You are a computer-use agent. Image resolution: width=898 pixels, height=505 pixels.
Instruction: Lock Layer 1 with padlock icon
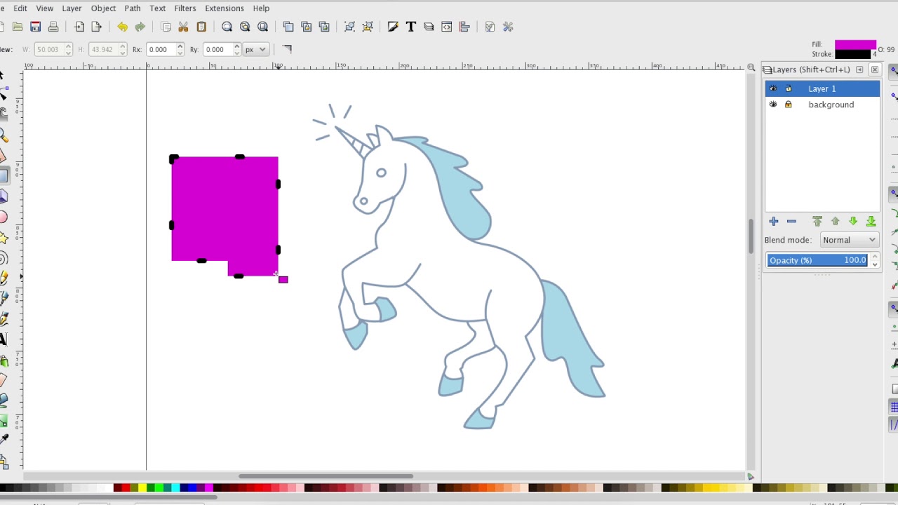click(788, 88)
